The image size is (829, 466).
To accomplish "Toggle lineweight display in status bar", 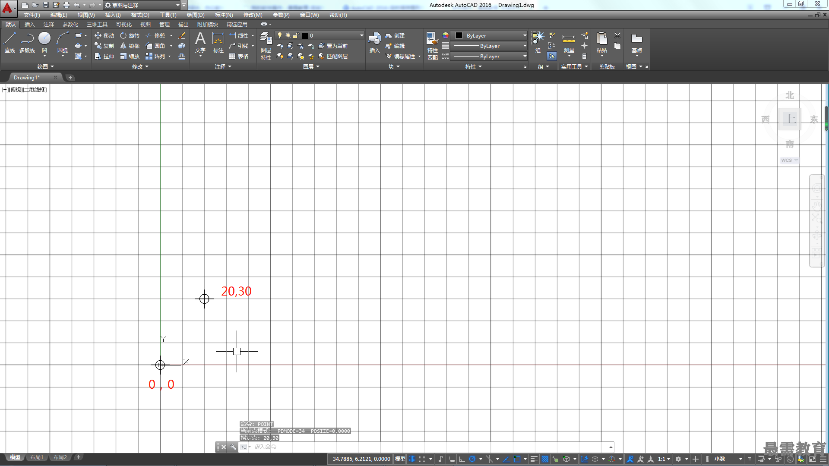I will [x=534, y=459].
